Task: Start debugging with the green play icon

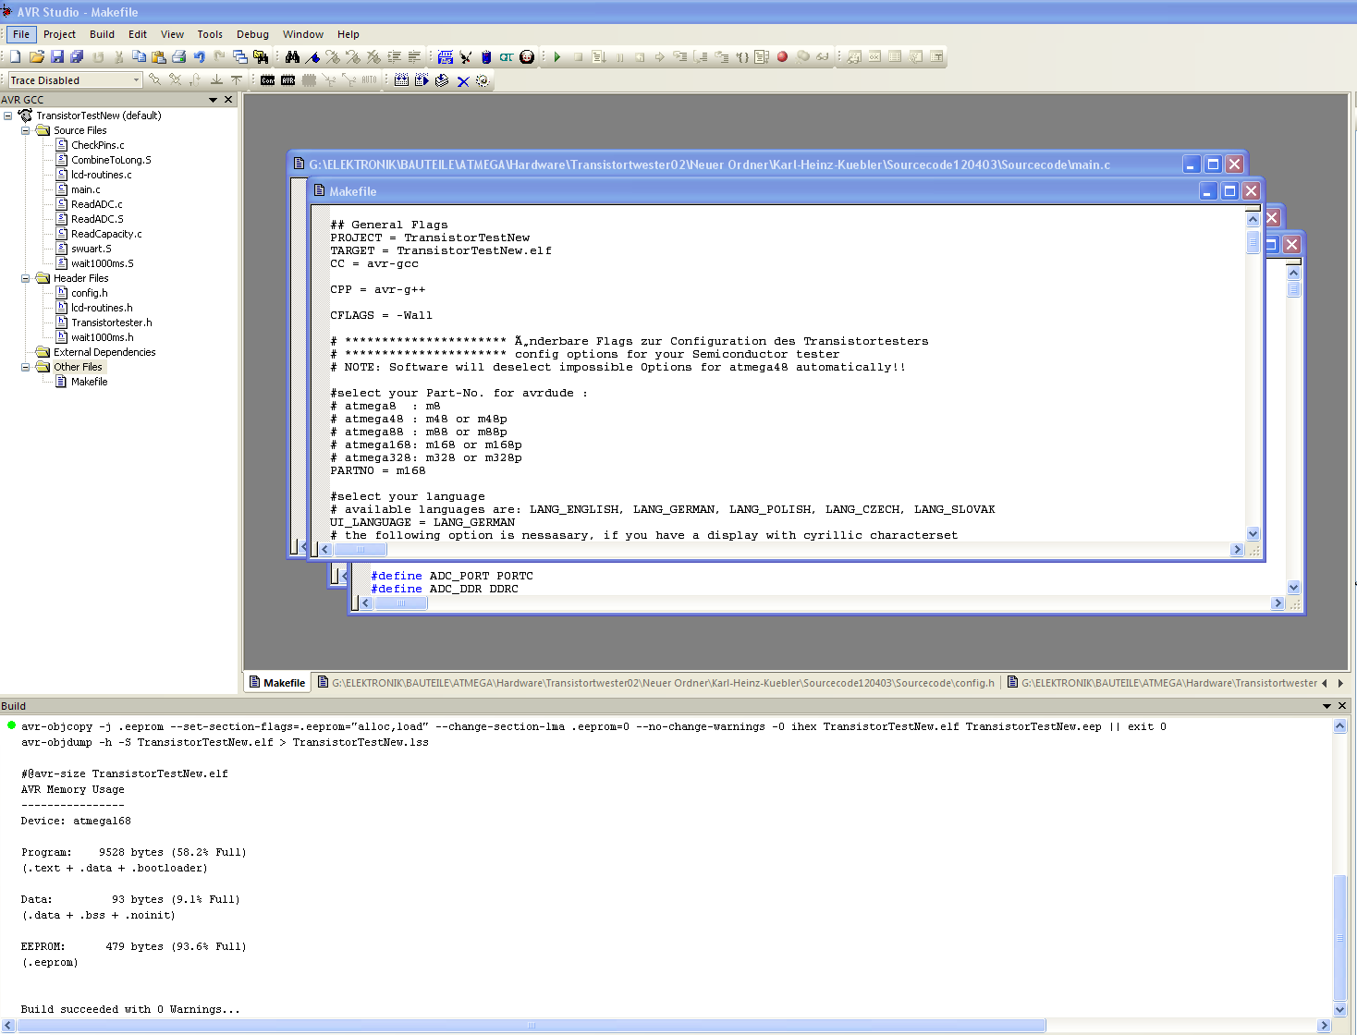Action: (x=557, y=57)
